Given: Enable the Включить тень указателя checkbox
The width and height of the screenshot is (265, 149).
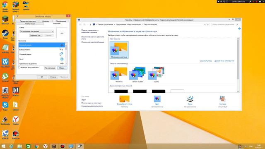Looking at the screenshot, I should pos(19,67).
